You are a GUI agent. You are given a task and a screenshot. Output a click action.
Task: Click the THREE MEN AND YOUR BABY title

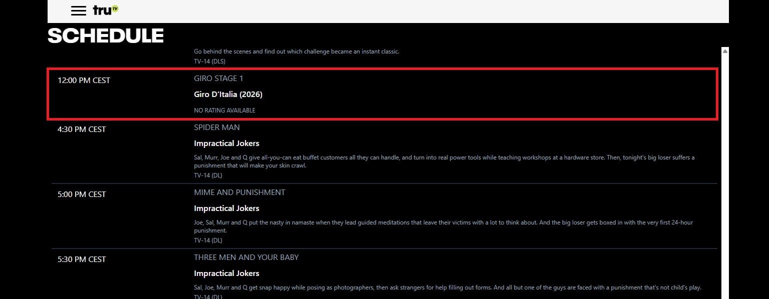coord(246,257)
